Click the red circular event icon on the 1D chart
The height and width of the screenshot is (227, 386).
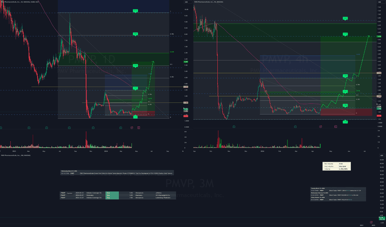point(132,128)
